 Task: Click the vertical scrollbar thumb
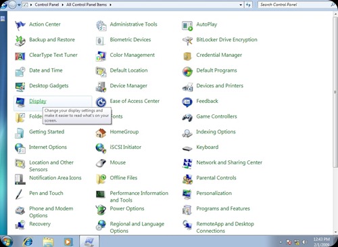pyautogui.click(x=335, y=92)
